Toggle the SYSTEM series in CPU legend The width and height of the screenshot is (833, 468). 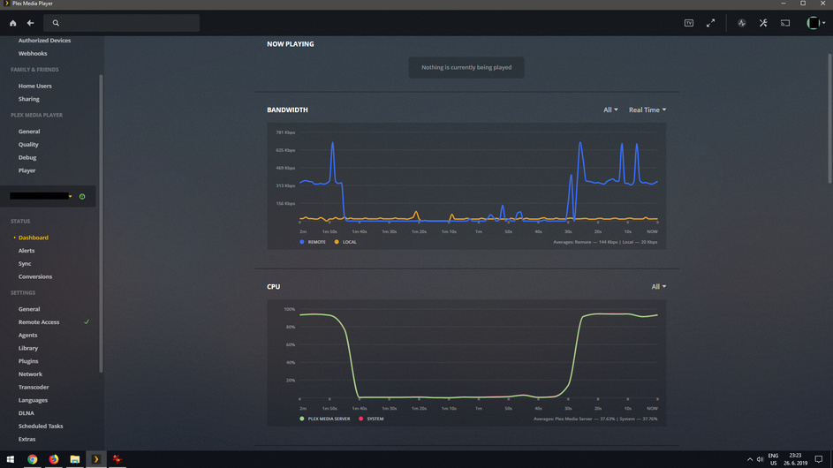(x=371, y=419)
